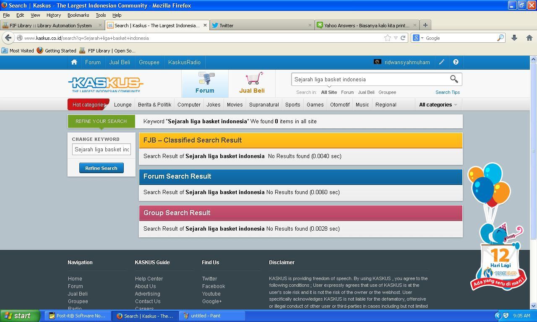This screenshot has width=537, height=322.
Task: Reload the page with the refresh icon
Action: click(403, 38)
